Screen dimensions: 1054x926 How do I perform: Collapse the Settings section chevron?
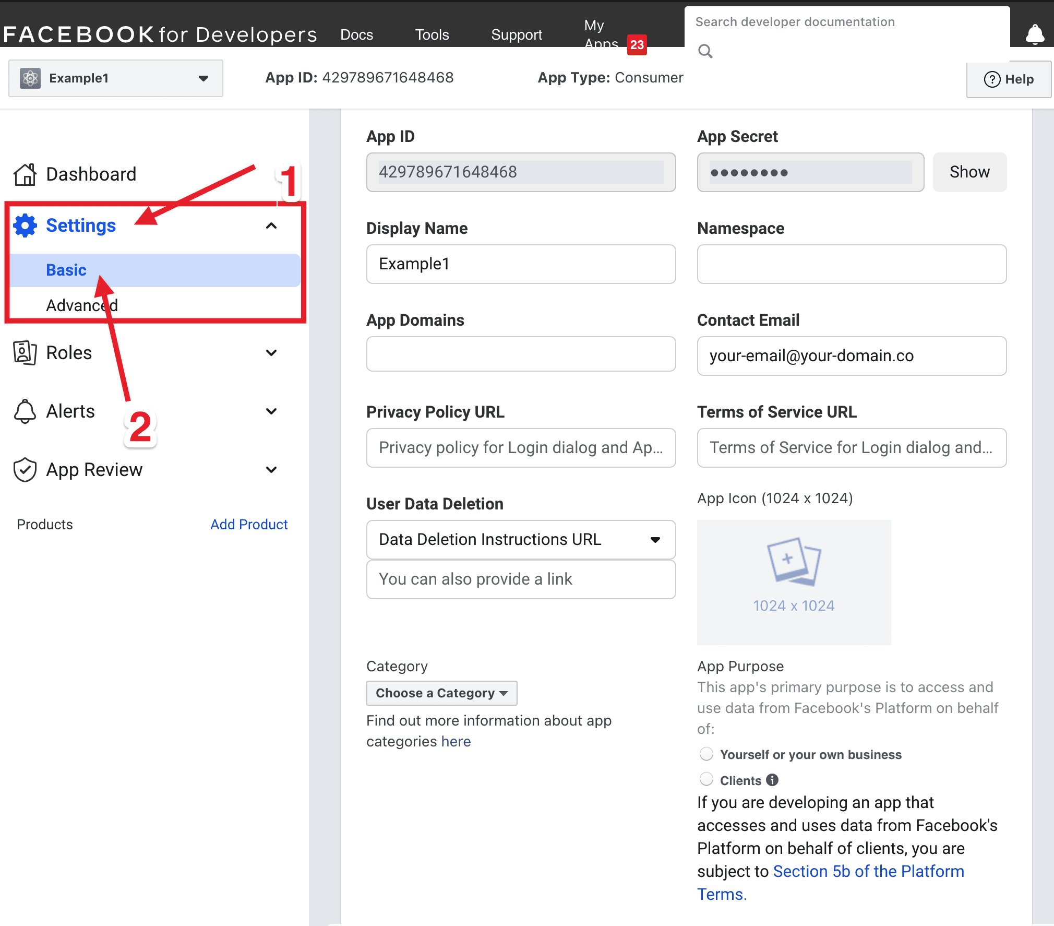pos(271,225)
